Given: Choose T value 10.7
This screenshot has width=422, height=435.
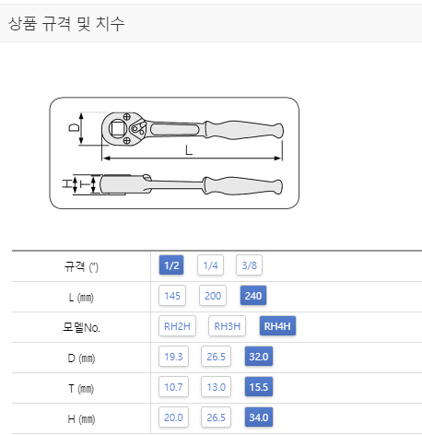Looking at the screenshot, I should (x=173, y=387).
